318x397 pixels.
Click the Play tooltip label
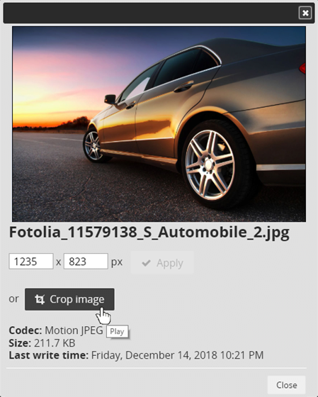pyautogui.click(x=117, y=332)
